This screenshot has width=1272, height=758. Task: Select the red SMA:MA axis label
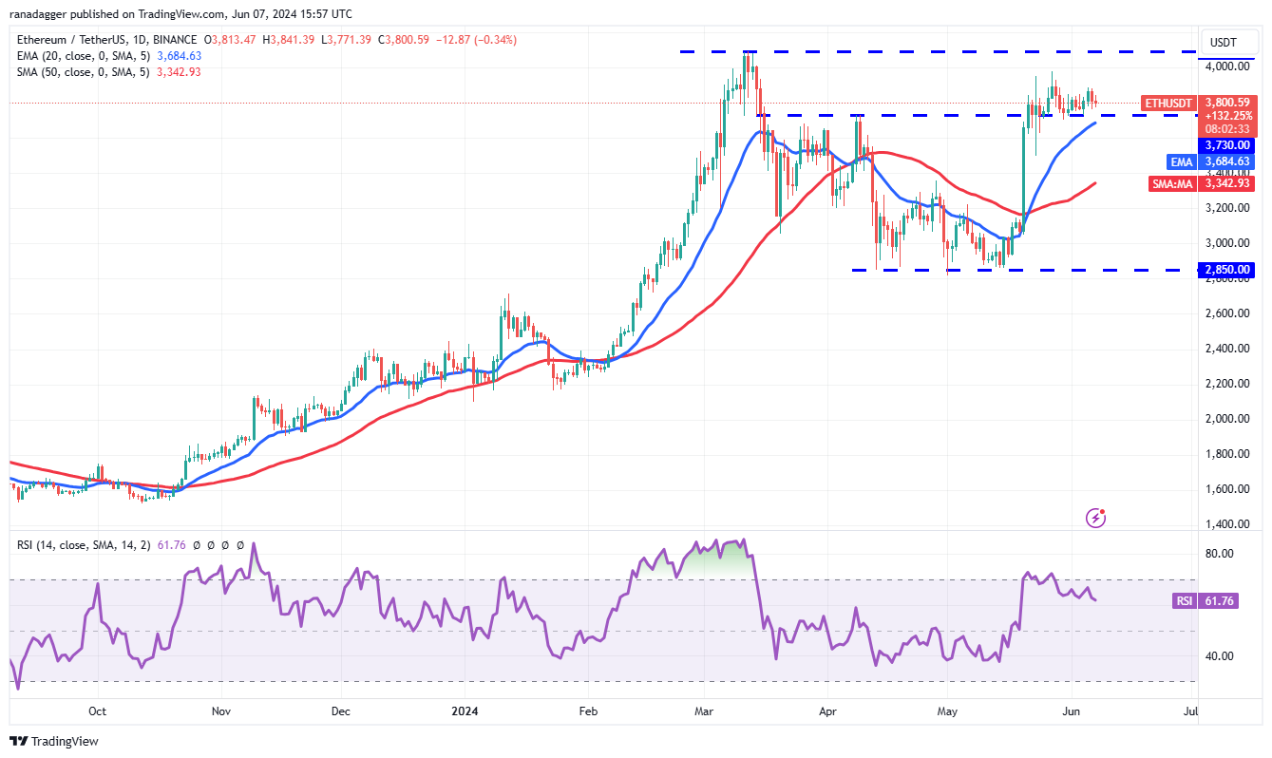click(1173, 183)
